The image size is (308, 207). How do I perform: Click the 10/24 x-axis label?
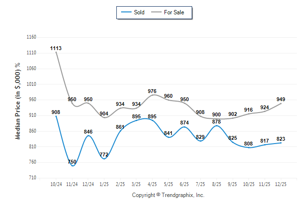[56, 184]
